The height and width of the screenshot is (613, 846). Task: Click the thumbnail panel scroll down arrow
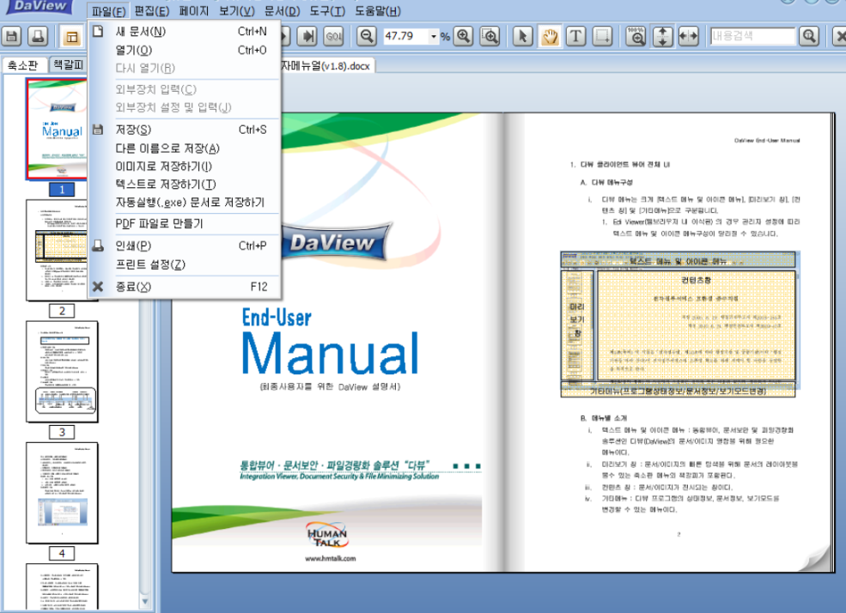[x=144, y=601]
